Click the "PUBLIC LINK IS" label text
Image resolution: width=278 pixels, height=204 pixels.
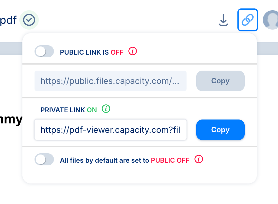pyautogui.click(x=84, y=53)
